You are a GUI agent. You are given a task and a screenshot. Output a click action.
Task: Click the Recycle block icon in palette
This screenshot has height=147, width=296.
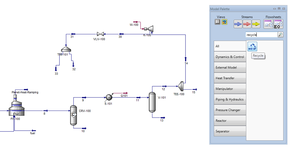pos(252,46)
